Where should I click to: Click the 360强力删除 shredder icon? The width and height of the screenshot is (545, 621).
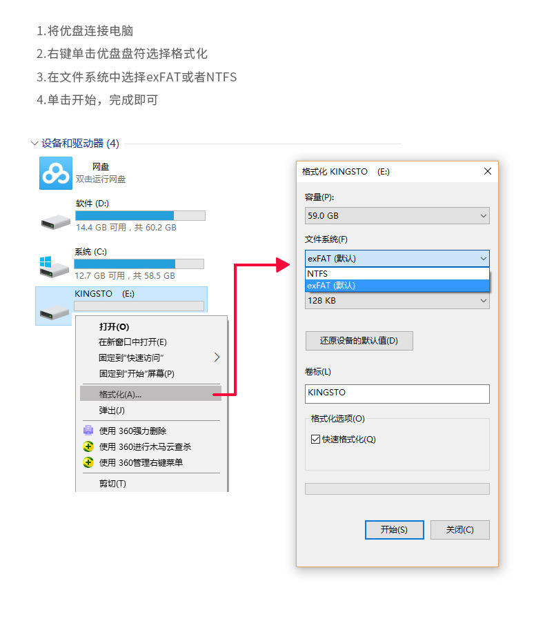pos(88,431)
